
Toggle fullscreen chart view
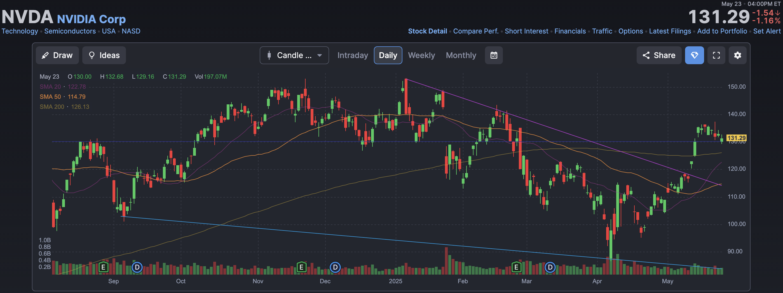[x=716, y=55]
